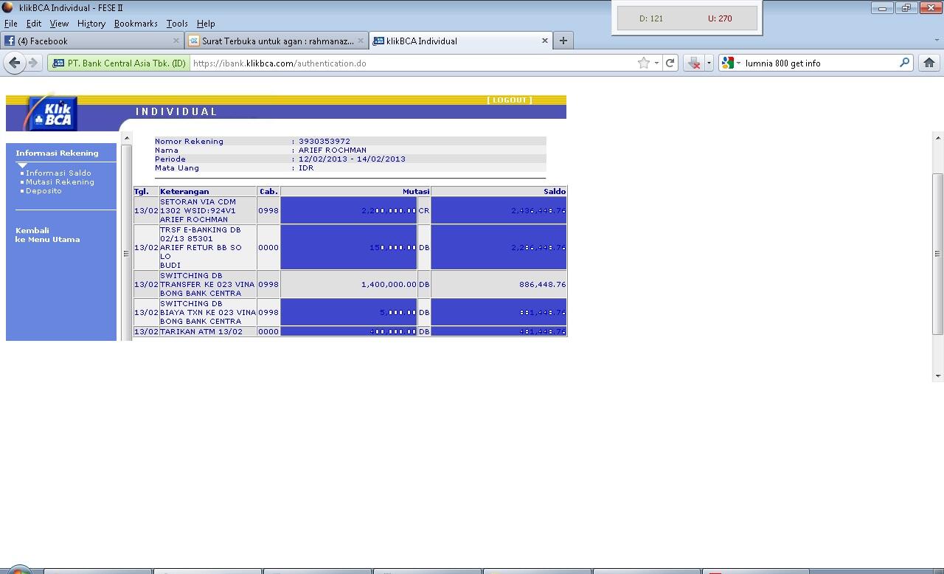The width and height of the screenshot is (944, 574).
Task: Click the page scrollbar down arrow
Action: coord(938,376)
